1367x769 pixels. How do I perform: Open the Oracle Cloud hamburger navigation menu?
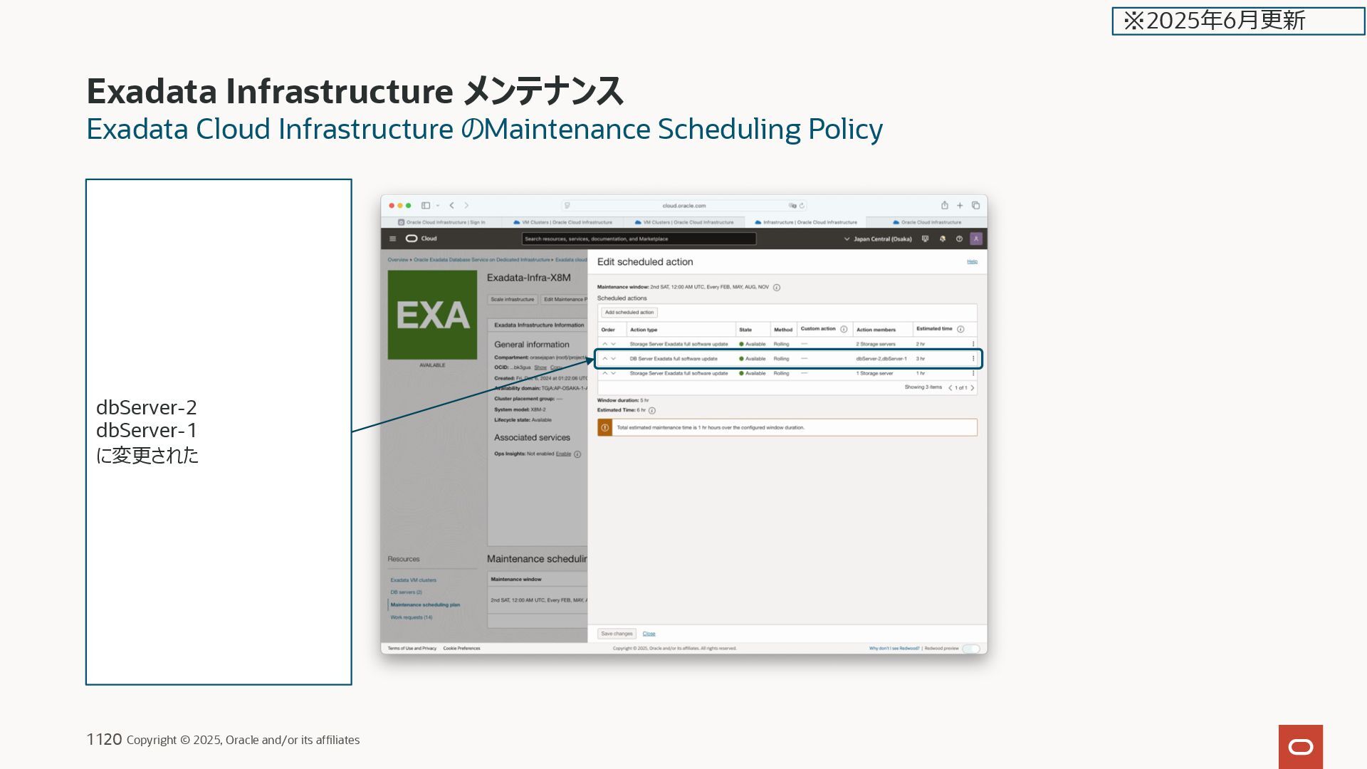point(392,239)
